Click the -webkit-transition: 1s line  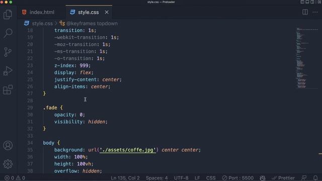pos(87,37)
